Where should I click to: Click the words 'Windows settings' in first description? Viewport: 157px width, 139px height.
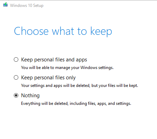click(97, 68)
